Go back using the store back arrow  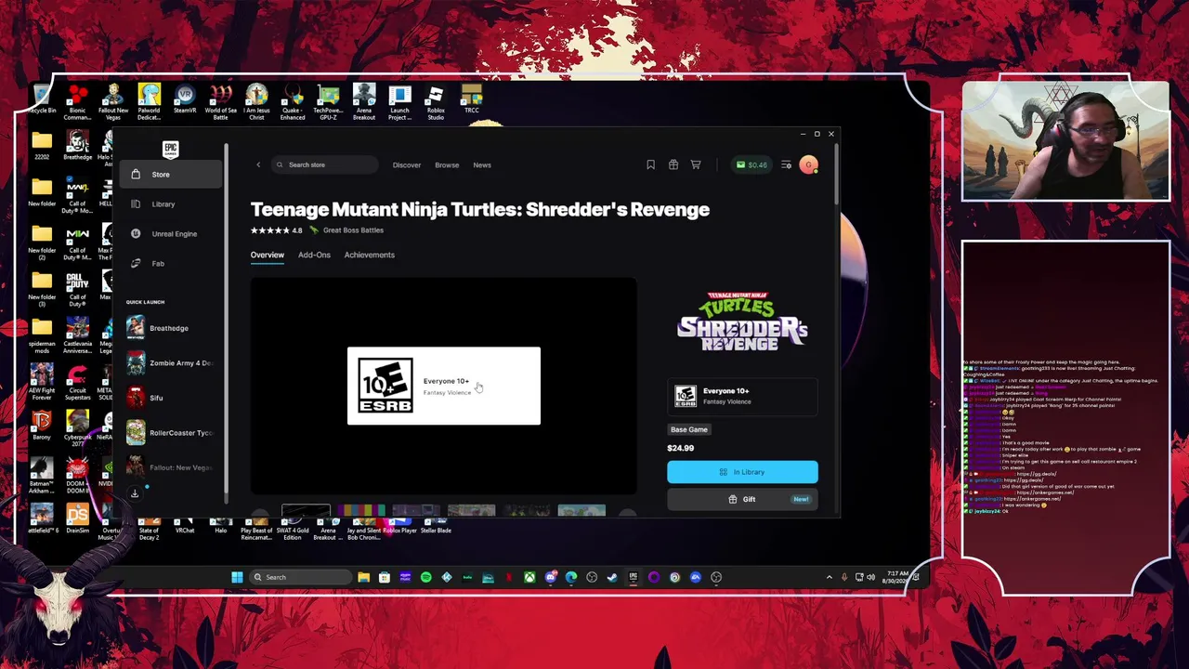click(258, 165)
